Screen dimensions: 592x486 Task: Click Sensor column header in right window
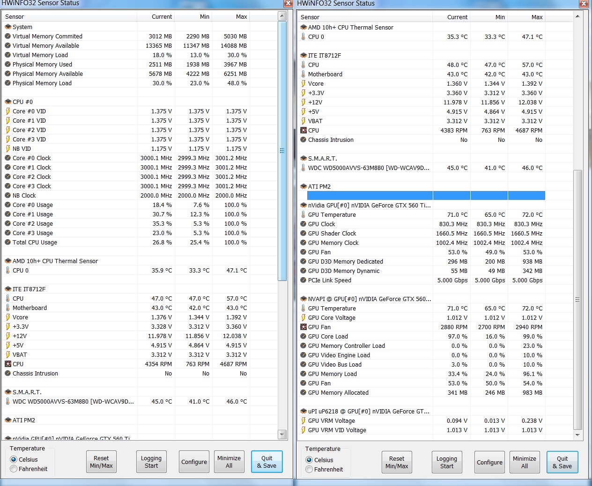click(x=365, y=17)
